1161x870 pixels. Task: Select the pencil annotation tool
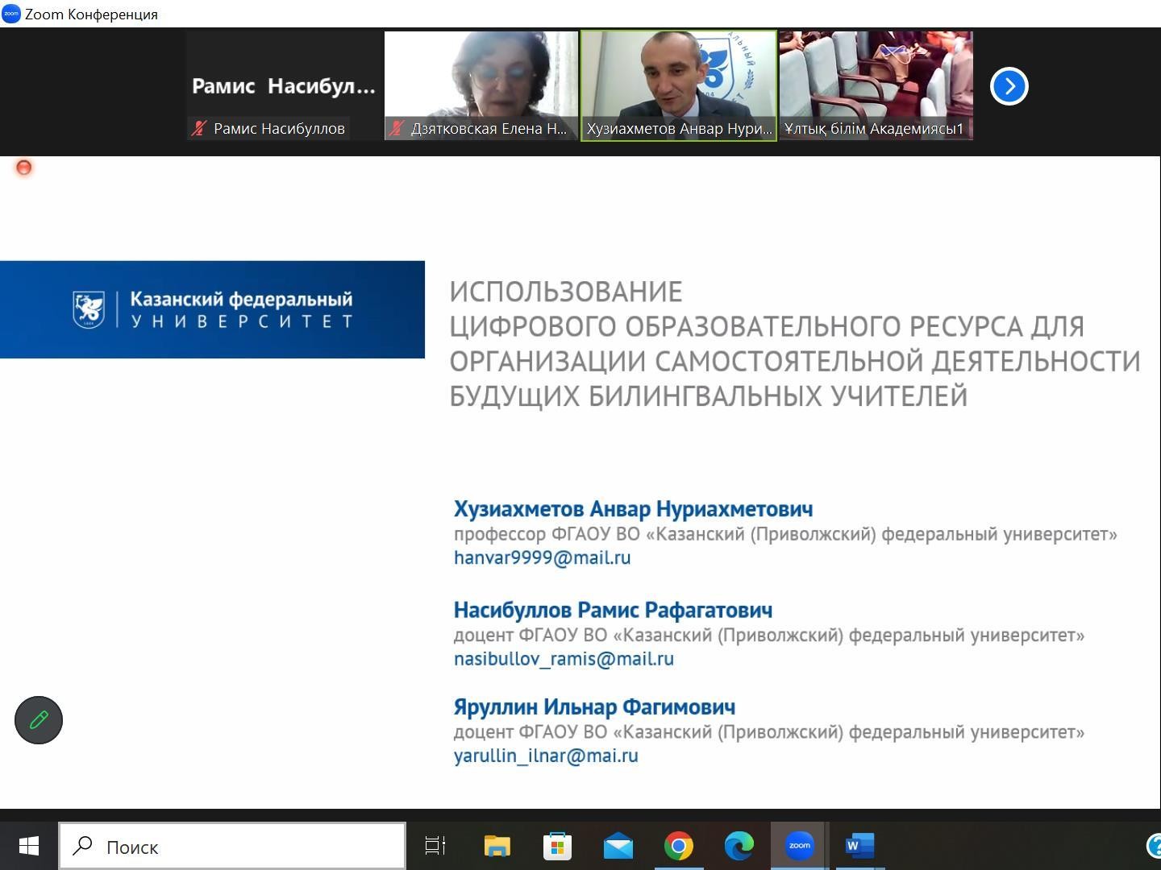[38, 719]
